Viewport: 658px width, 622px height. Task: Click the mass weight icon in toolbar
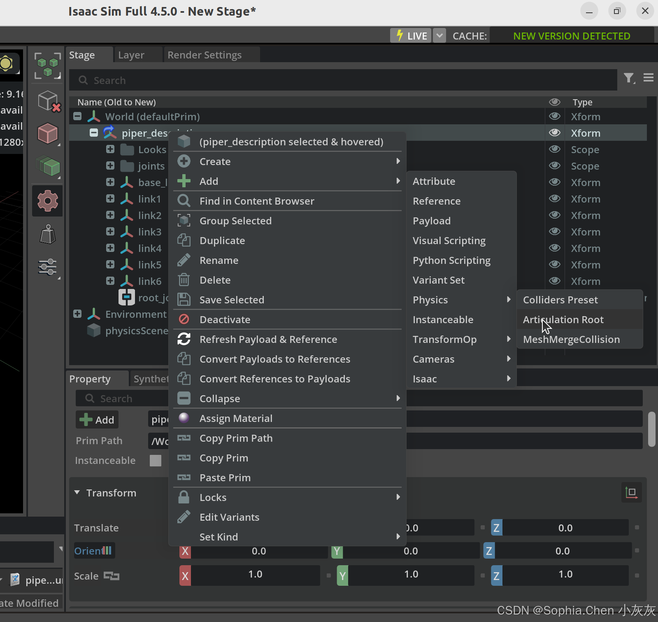coord(48,234)
